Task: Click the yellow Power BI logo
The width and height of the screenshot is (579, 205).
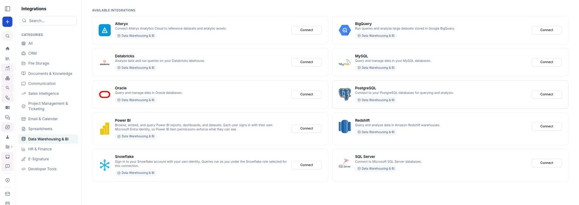Action: tap(105, 129)
